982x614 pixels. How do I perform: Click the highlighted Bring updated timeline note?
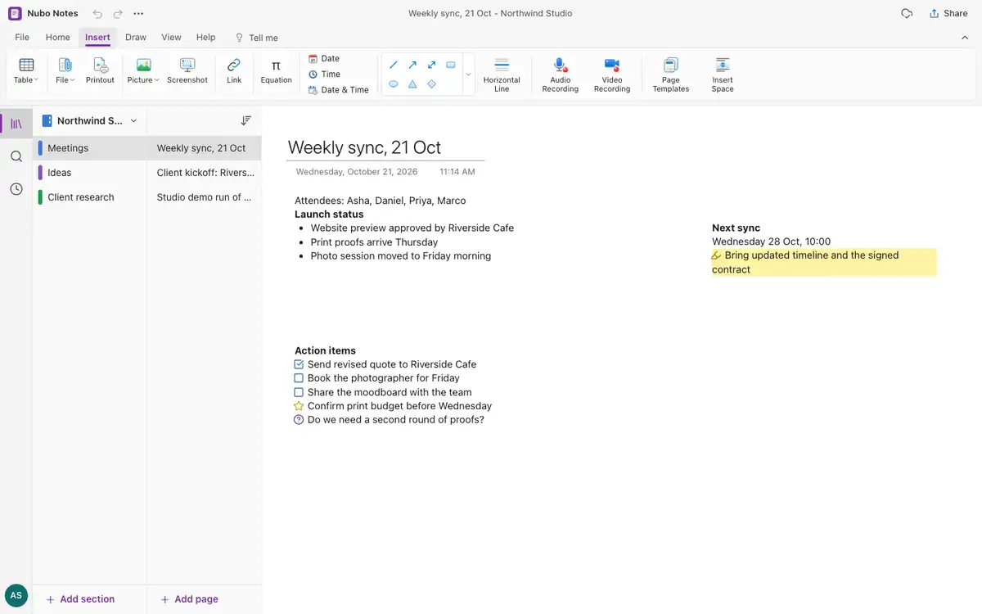[823, 262]
